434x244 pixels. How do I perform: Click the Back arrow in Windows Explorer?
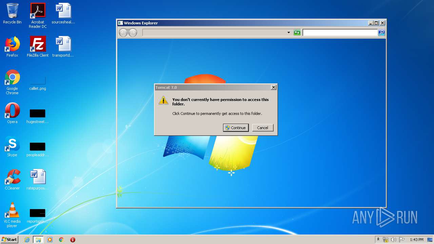click(123, 33)
